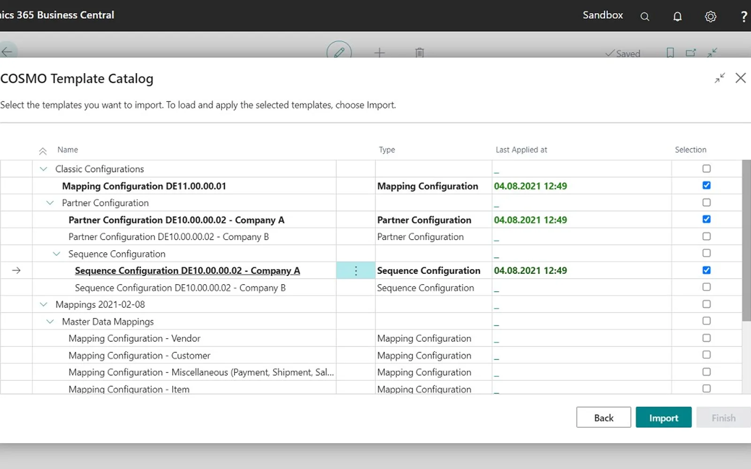This screenshot has width=751, height=469.
Task: Toggle the Master Data Mappings checkbox
Action: tap(706, 321)
